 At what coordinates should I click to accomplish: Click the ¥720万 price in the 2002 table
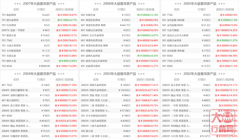coord(206,90)
